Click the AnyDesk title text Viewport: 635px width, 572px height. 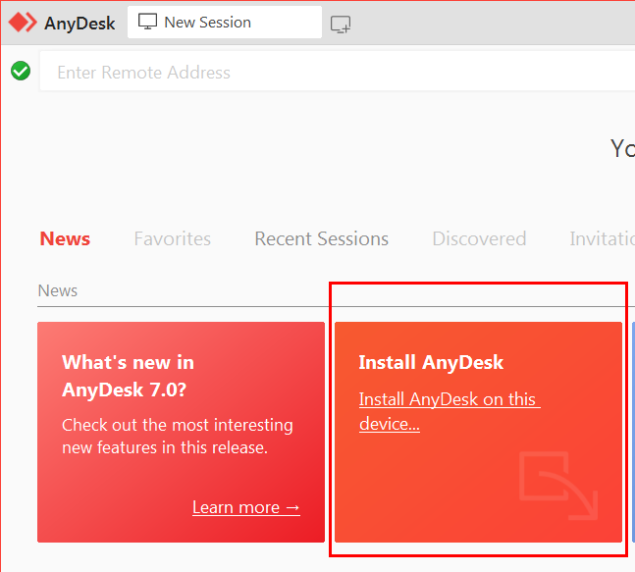pyautogui.click(x=79, y=24)
